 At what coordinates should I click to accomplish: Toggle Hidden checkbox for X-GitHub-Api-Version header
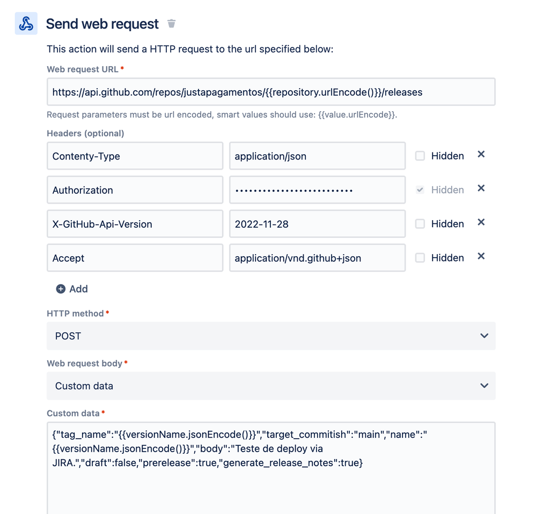tap(420, 224)
